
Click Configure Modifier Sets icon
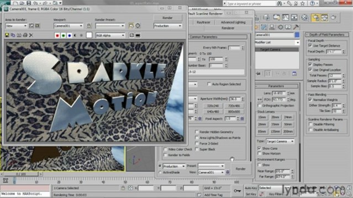click(x=294, y=74)
